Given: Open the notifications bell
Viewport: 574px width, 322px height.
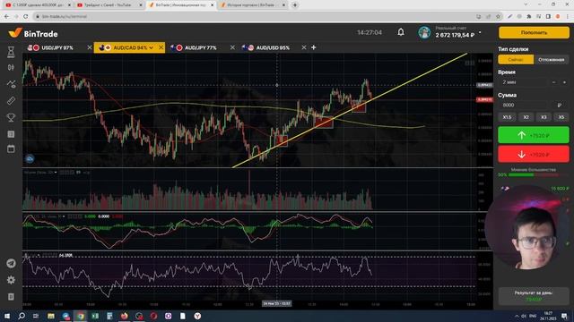Looking at the screenshot, I should tap(401, 32).
